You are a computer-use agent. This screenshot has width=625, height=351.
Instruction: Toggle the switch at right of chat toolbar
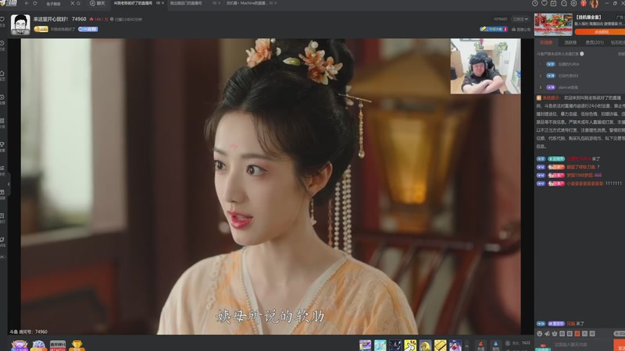pos(620,334)
